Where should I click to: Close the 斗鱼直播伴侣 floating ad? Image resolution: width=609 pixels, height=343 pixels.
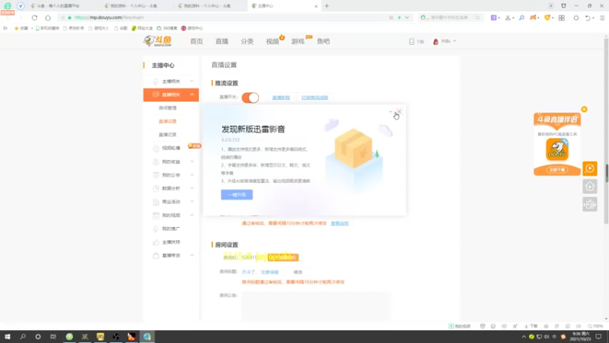tap(584, 109)
